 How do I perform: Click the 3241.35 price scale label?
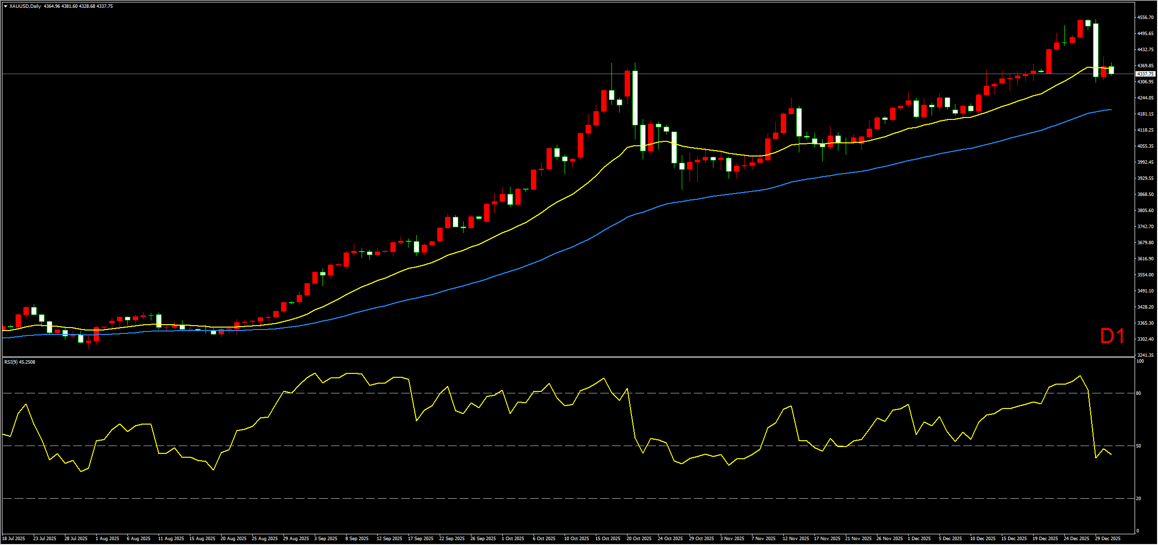[x=1145, y=355]
